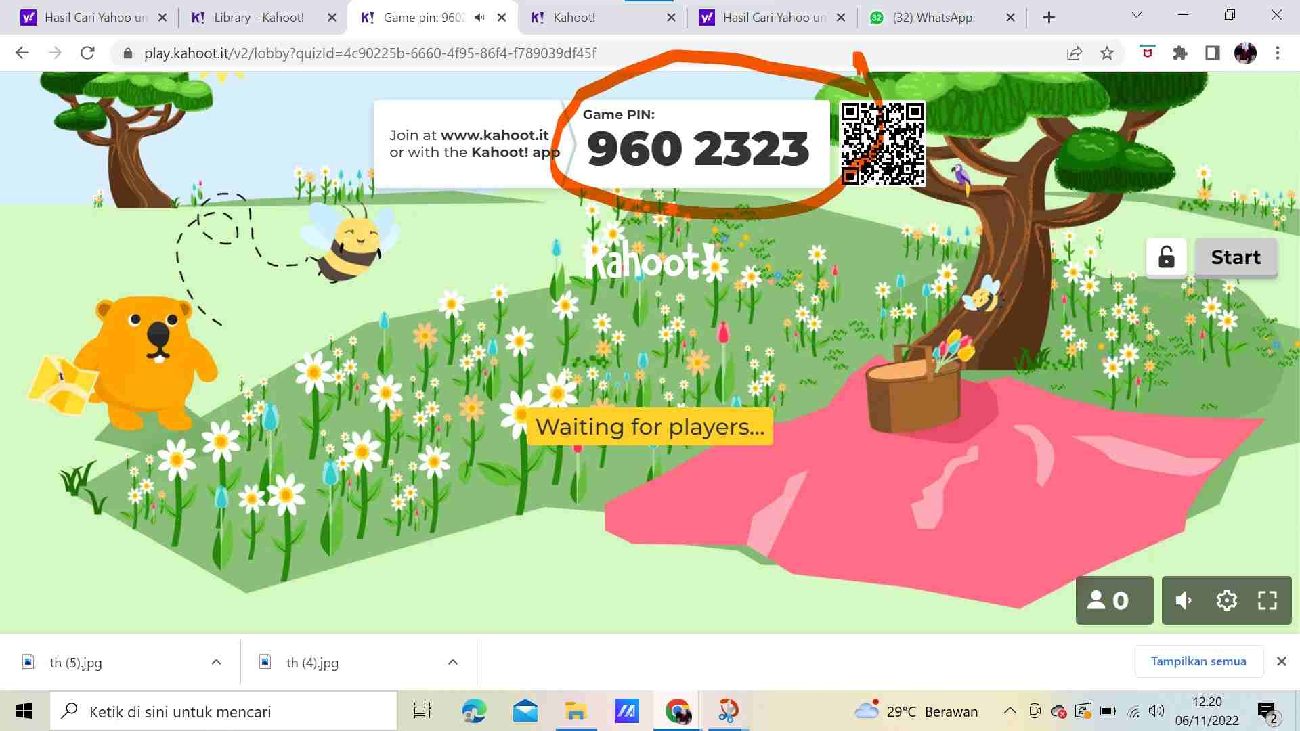
Task: Open weather widget 29°C Berawan
Action: (915, 711)
